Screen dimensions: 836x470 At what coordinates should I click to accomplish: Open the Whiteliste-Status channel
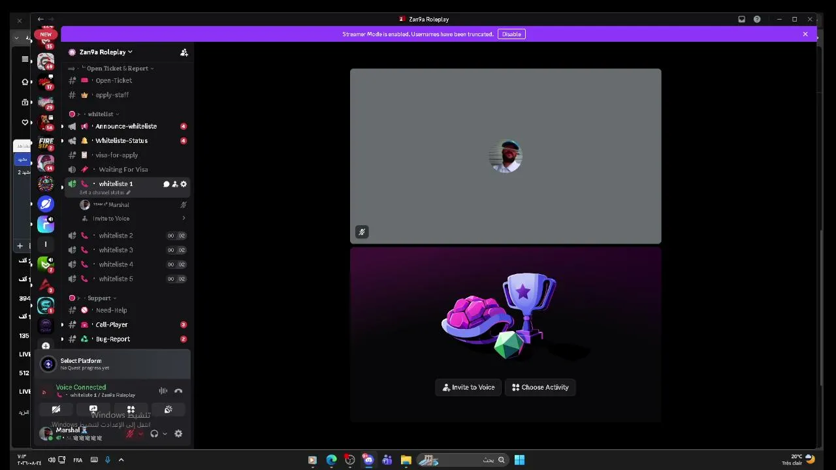[127, 140]
